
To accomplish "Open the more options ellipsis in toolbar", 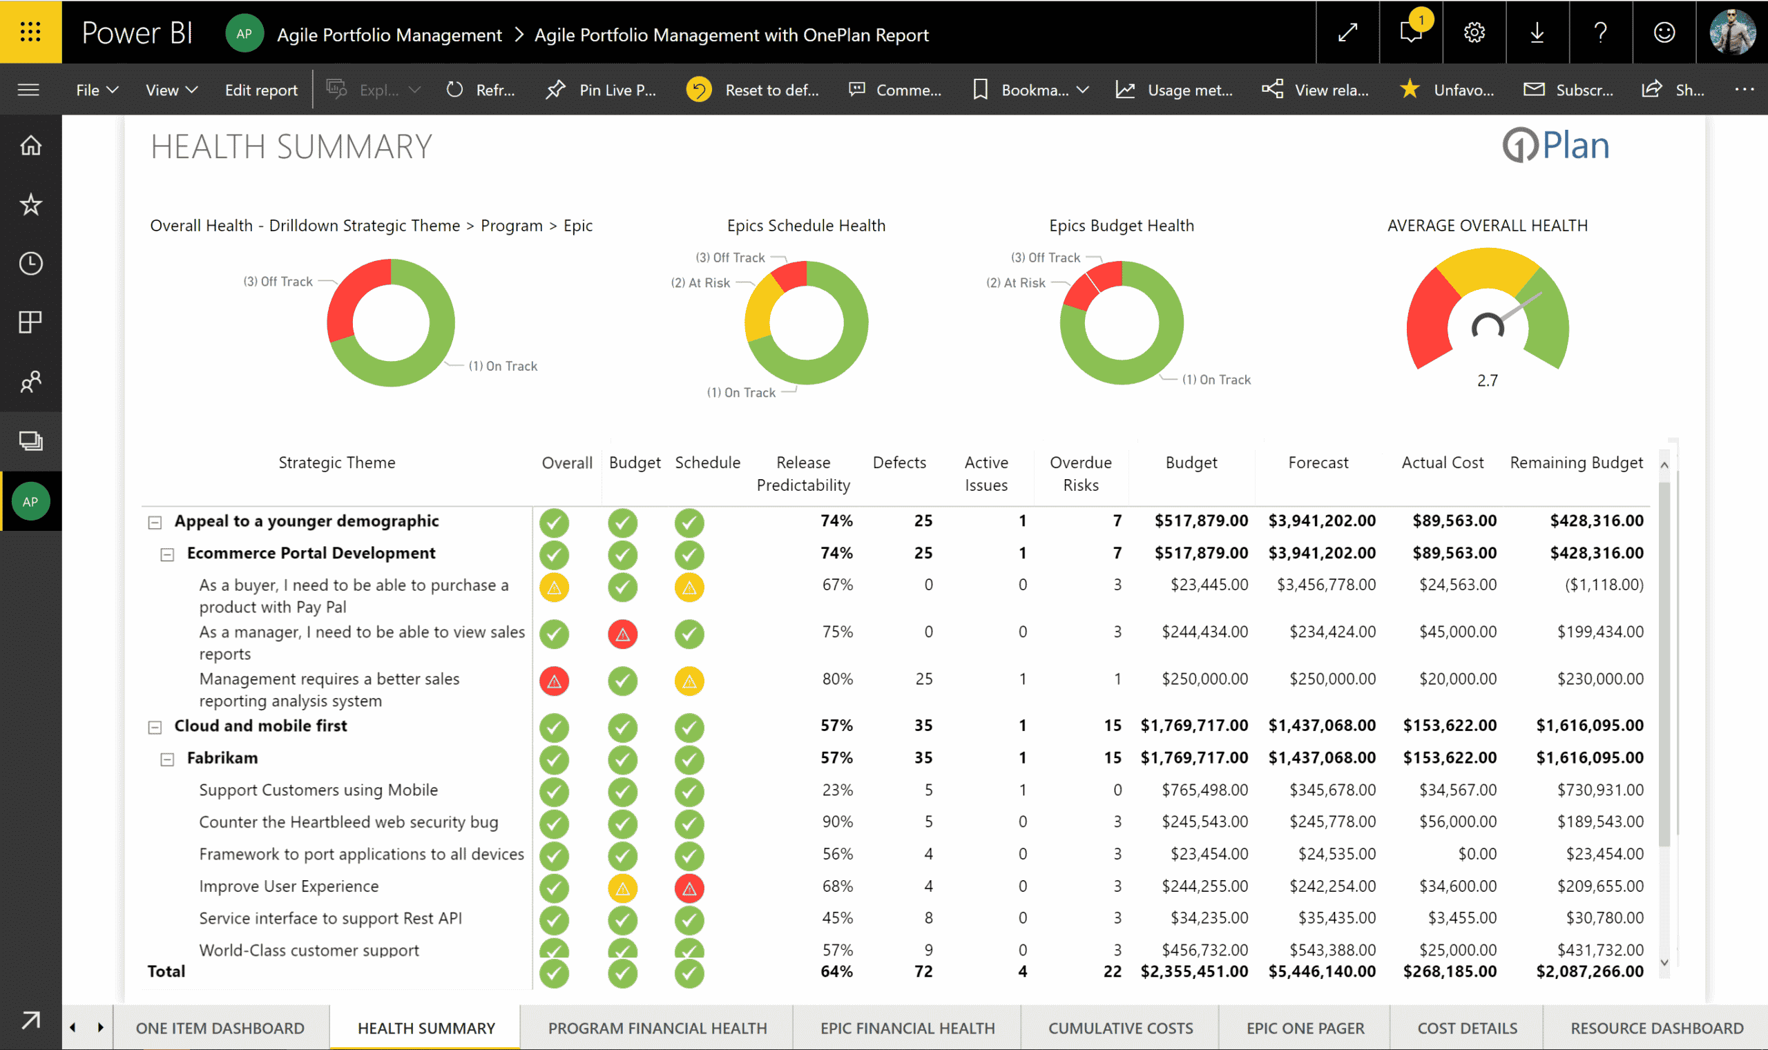I will [x=1744, y=90].
